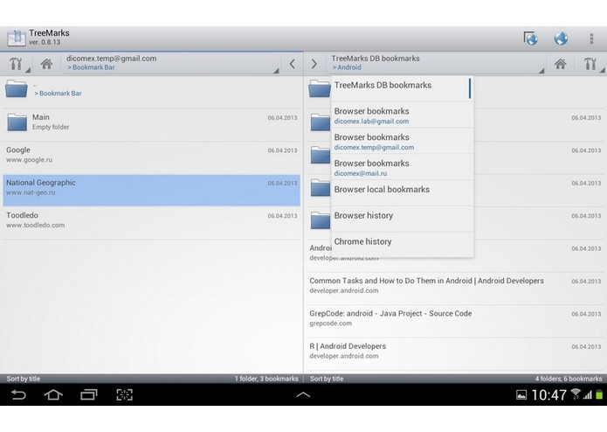Open dicomex.temp@gmail.com source dropdown
The image size is (607, 432).
(x=170, y=63)
